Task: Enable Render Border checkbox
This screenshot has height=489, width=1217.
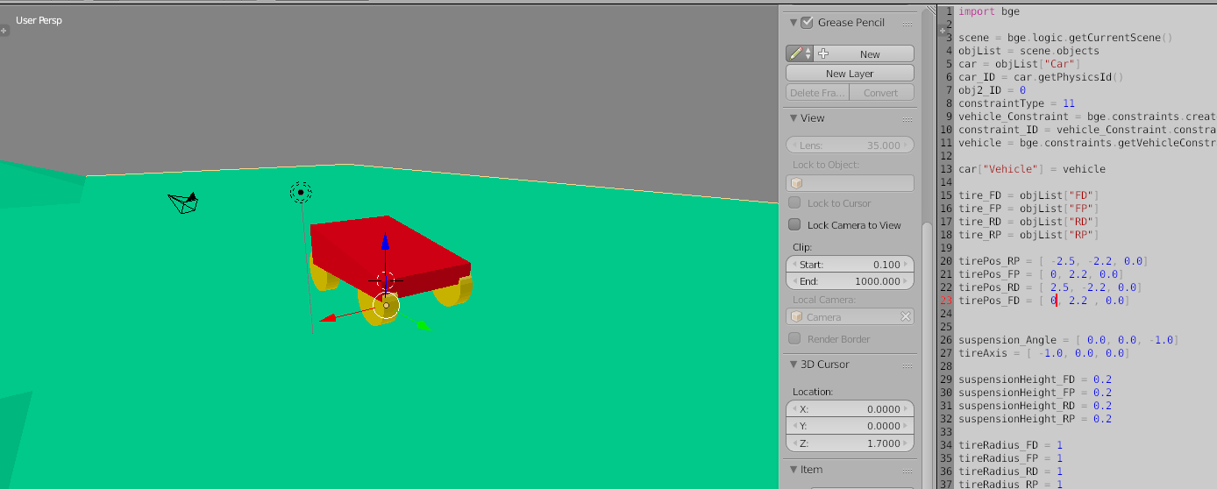Action: point(794,339)
